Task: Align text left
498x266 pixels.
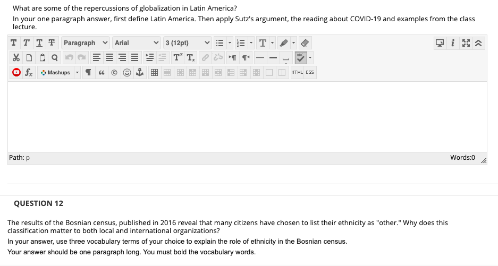Action: coord(97,57)
